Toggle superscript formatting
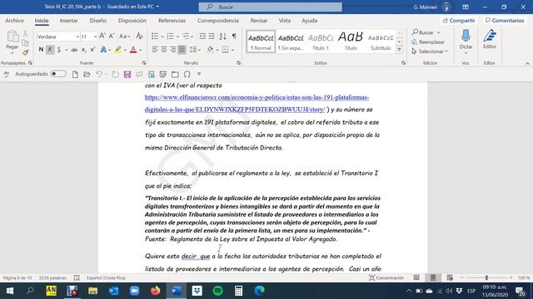 pyautogui.click(x=92, y=50)
